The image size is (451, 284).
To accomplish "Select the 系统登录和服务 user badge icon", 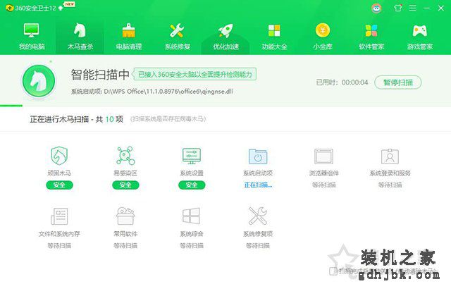I will tap(390, 156).
